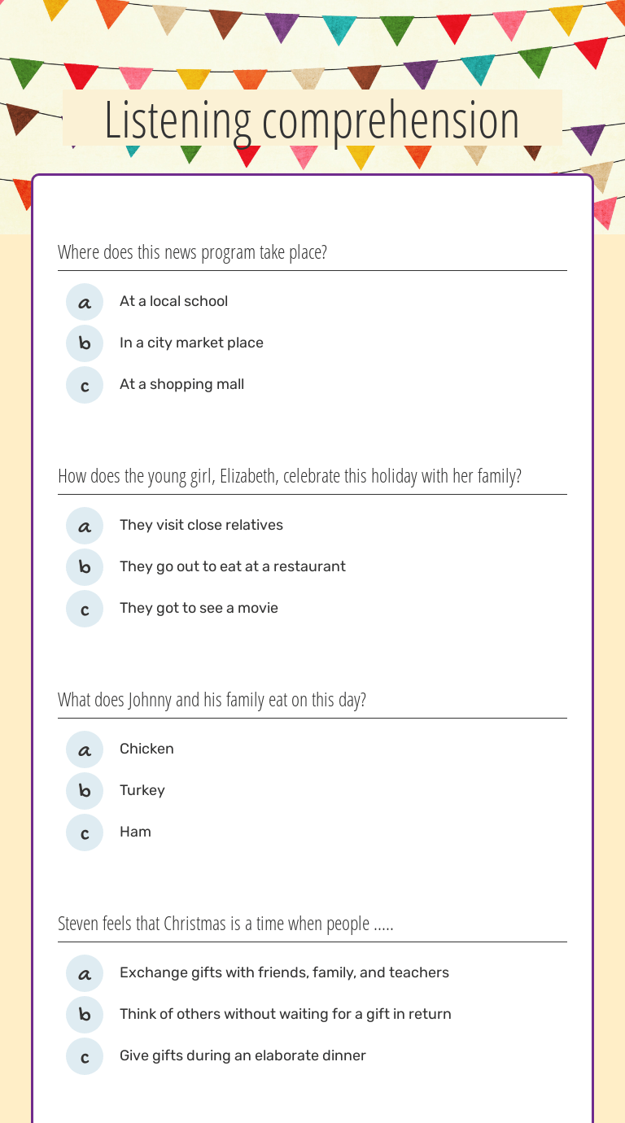Click the question about news program place
Screen dimensions: 625x1123
[192, 252]
